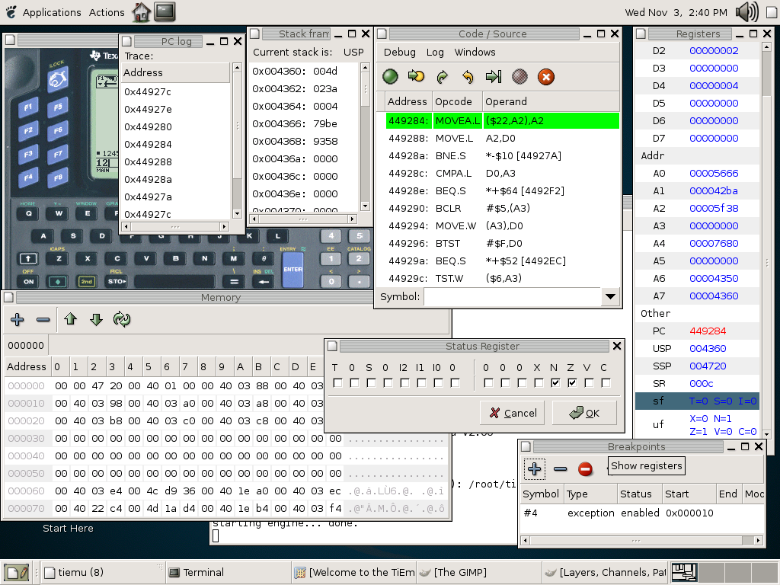
Task: Click the volume speaker icon
Action: pos(746,12)
